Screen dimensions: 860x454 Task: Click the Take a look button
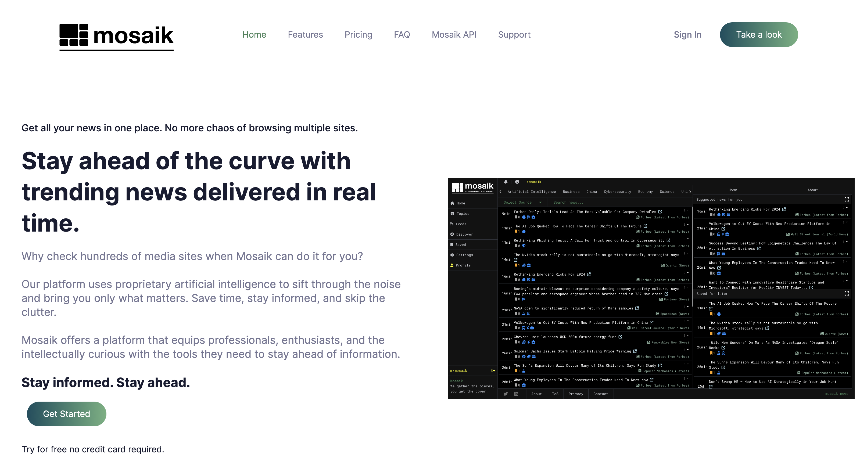[x=759, y=35]
